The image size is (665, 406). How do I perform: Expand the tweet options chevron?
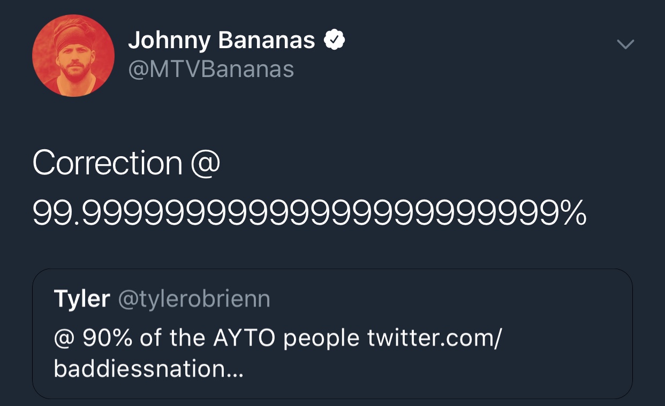point(625,44)
